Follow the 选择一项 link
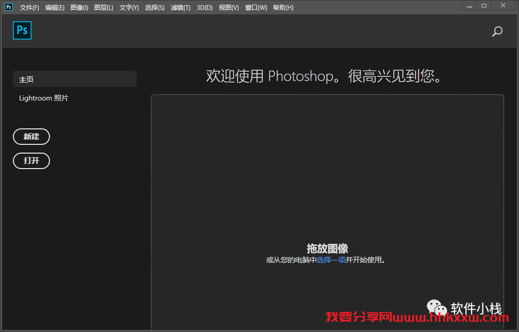This screenshot has width=519, height=332. 331,260
